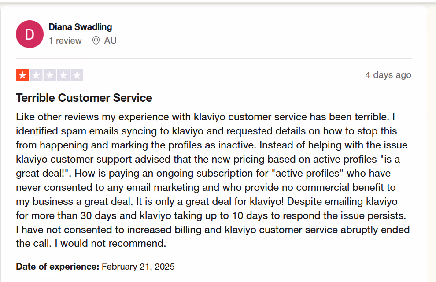Click the 4 days ago timestamp
This screenshot has width=436, height=282.
(388, 75)
